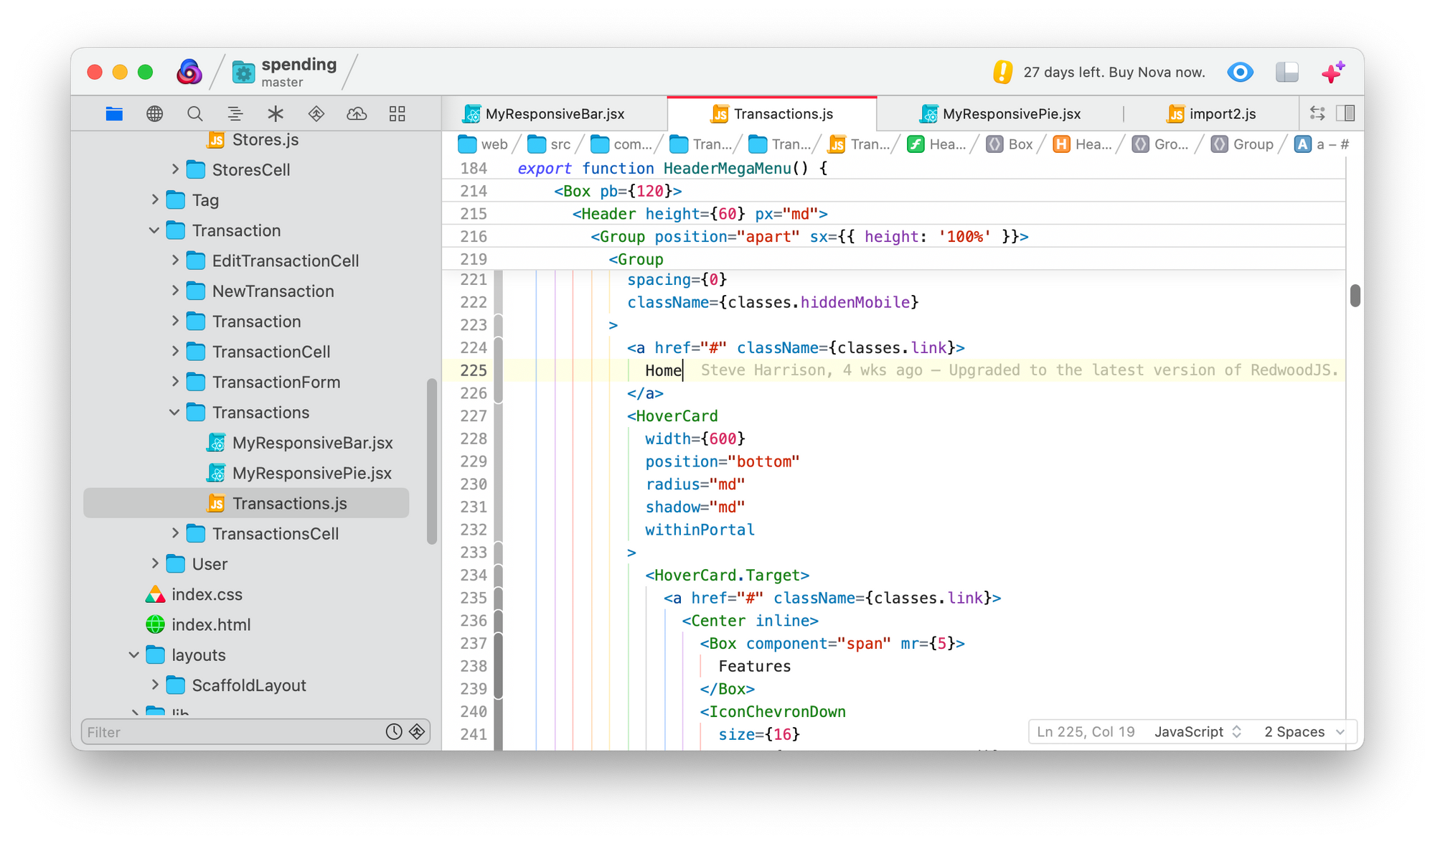Click the spending master project title
Viewport: 1435px width, 844px height.
point(299,72)
